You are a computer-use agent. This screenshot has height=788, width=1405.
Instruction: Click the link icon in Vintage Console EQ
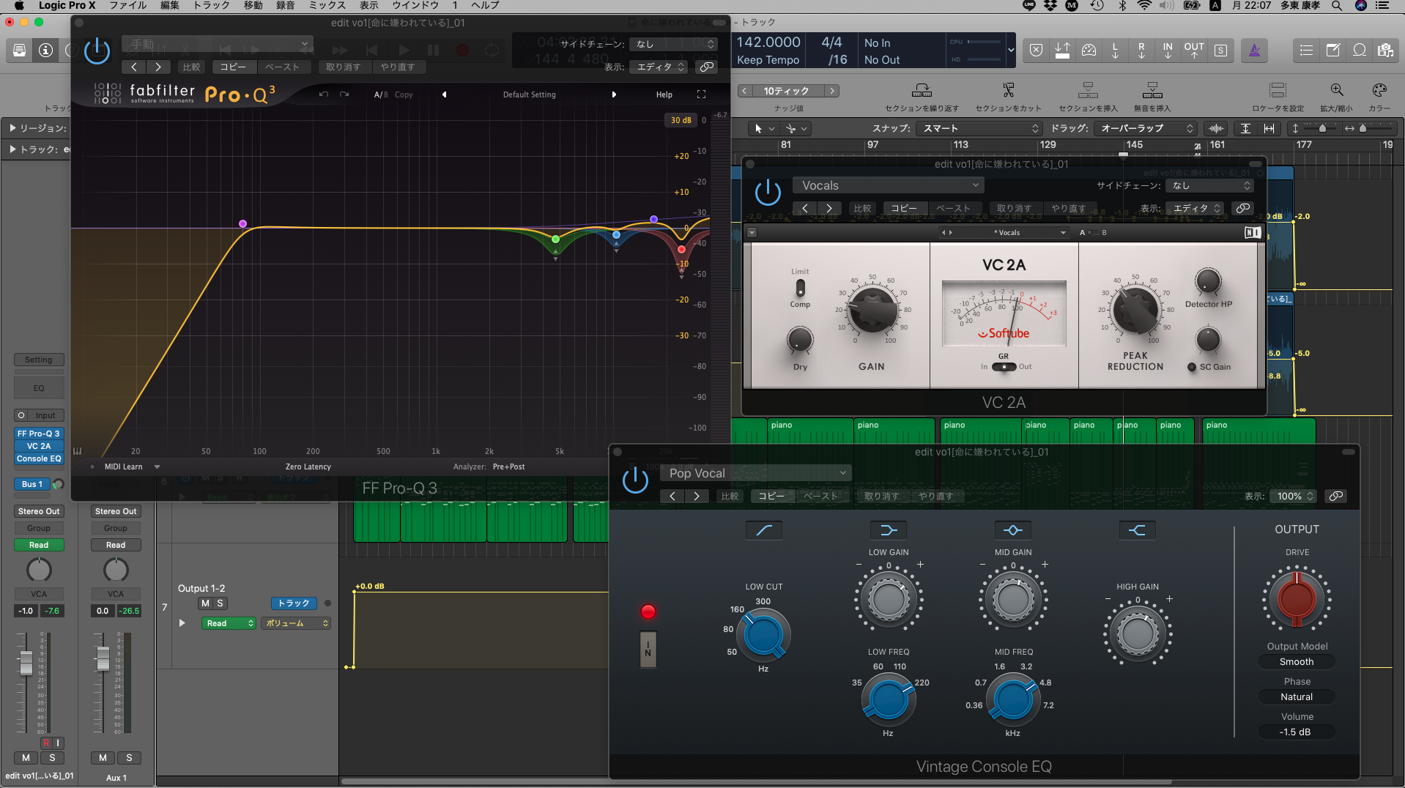[x=1336, y=497]
